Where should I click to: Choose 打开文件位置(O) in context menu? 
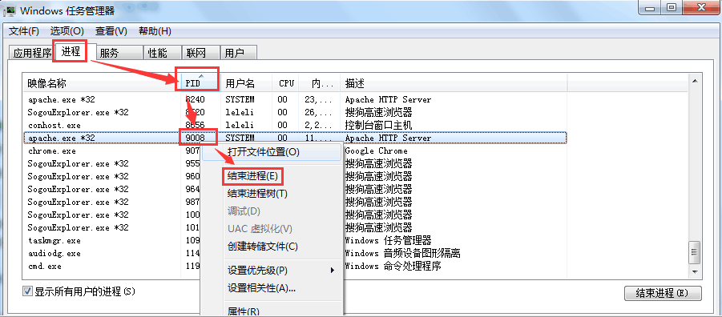click(272, 152)
